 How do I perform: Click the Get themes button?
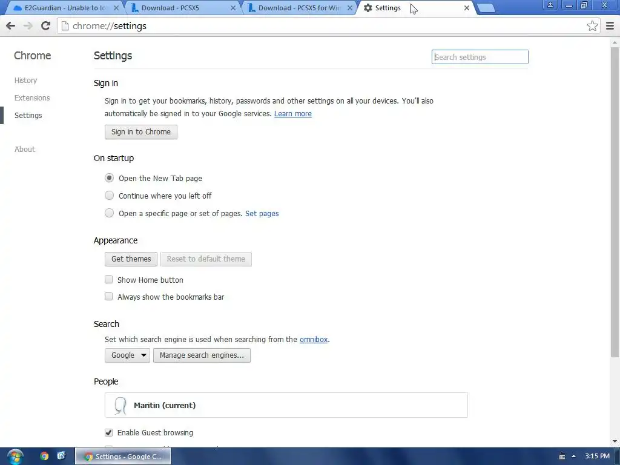pos(131,259)
